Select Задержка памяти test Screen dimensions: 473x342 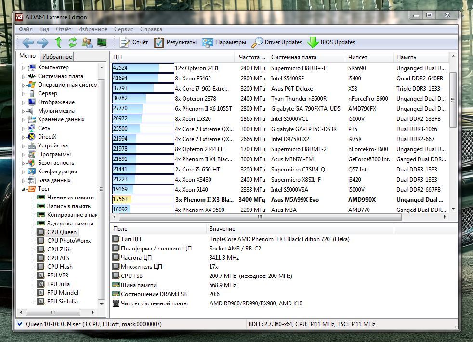[70, 224]
